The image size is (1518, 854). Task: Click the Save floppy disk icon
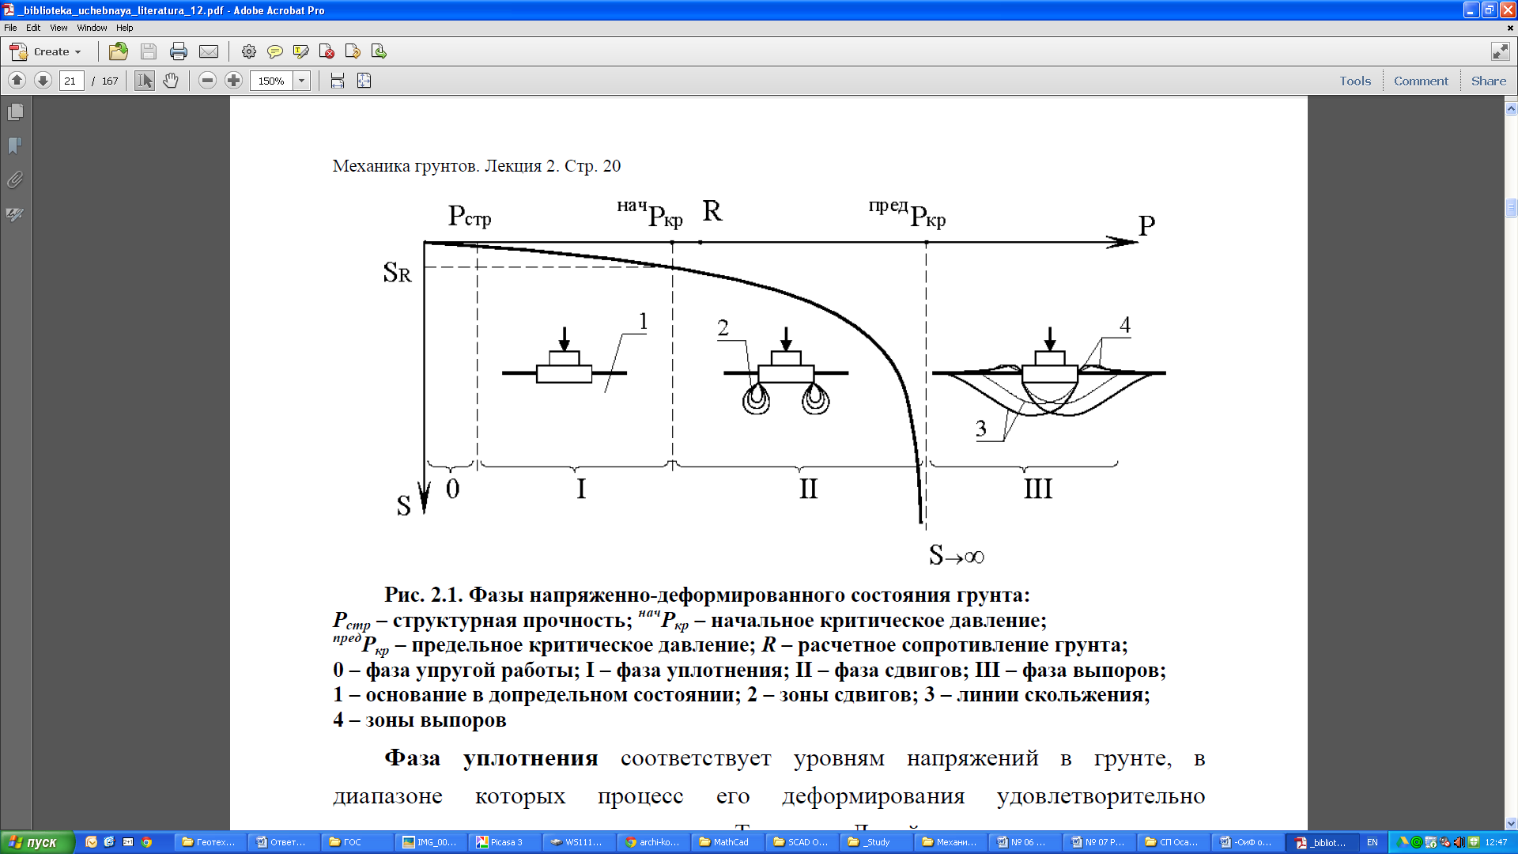tap(148, 51)
